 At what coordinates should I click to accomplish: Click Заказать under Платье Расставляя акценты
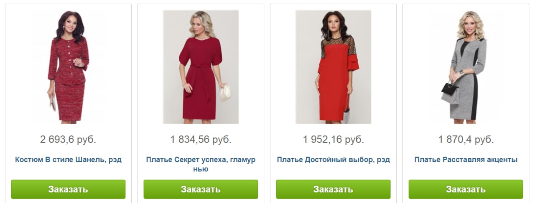point(466,189)
